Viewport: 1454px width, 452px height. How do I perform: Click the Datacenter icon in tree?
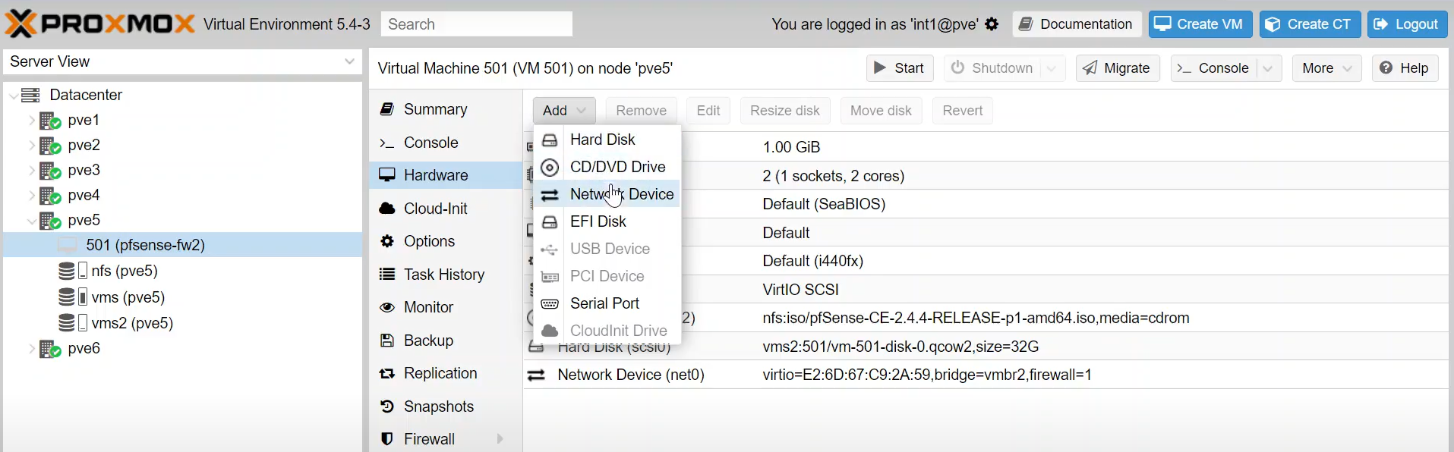[x=30, y=95]
